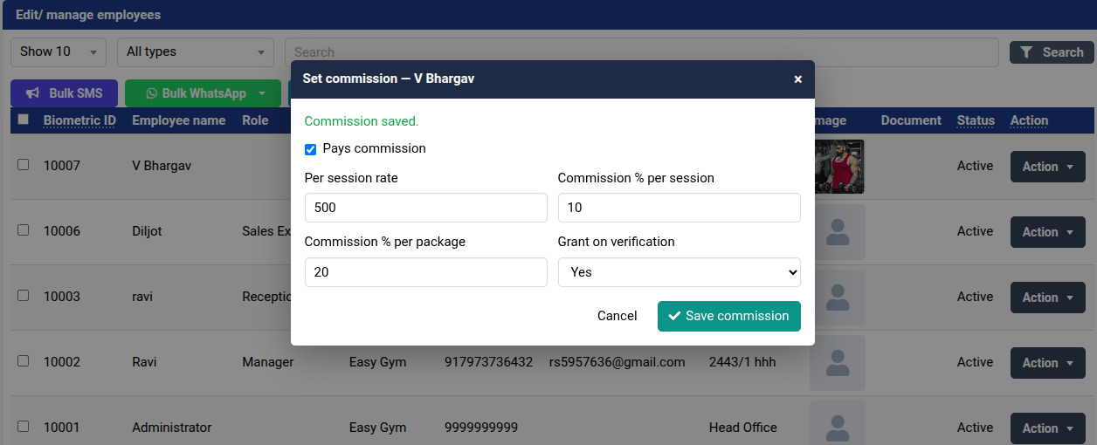Click phone number 9999999999

click(x=481, y=428)
